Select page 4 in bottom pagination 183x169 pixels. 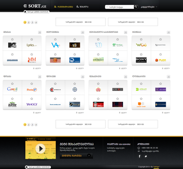tap(36, 125)
